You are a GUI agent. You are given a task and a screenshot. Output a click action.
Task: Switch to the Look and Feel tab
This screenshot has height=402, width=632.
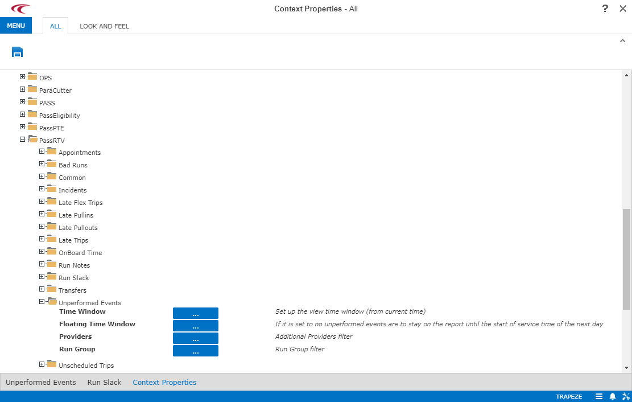104,26
